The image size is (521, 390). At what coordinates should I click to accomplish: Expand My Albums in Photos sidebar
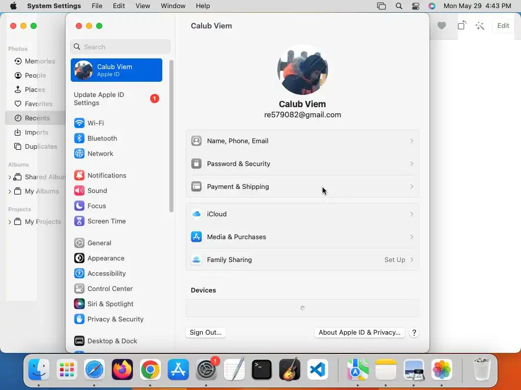10,191
